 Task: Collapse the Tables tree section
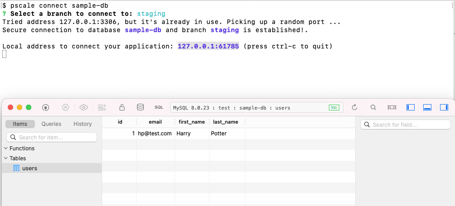[x=5, y=158]
